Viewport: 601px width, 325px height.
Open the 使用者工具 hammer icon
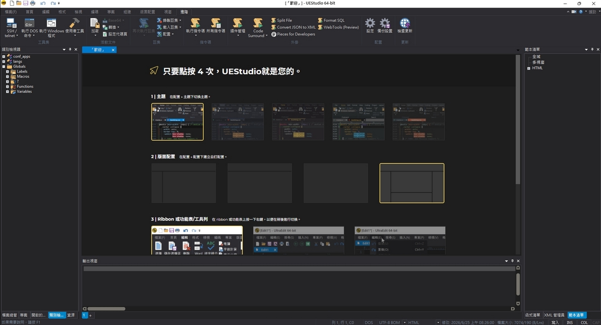point(74,27)
